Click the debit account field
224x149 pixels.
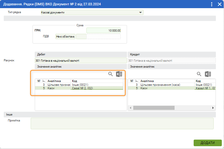[81, 60]
